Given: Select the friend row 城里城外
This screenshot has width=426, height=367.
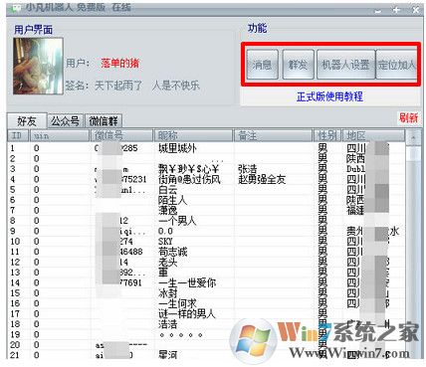Looking at the screenshot, I should pos(207,148).
